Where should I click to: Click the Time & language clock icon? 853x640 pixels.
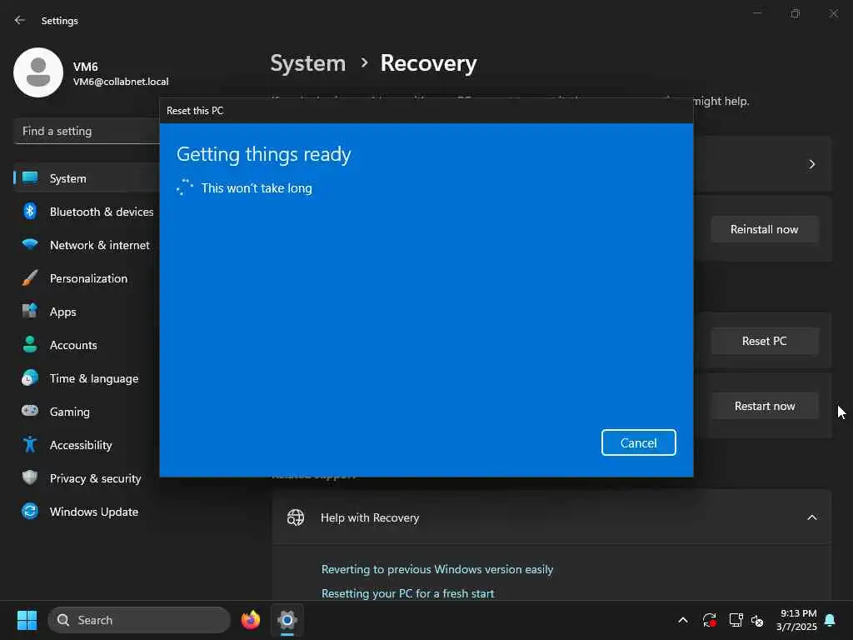coord(30,377)
